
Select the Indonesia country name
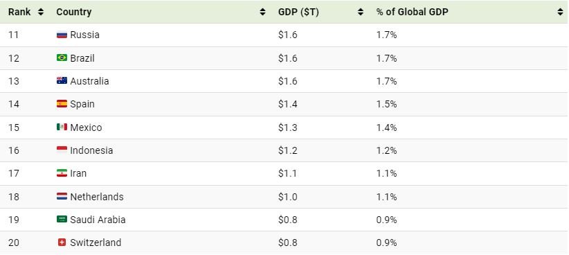click(91, 150)
